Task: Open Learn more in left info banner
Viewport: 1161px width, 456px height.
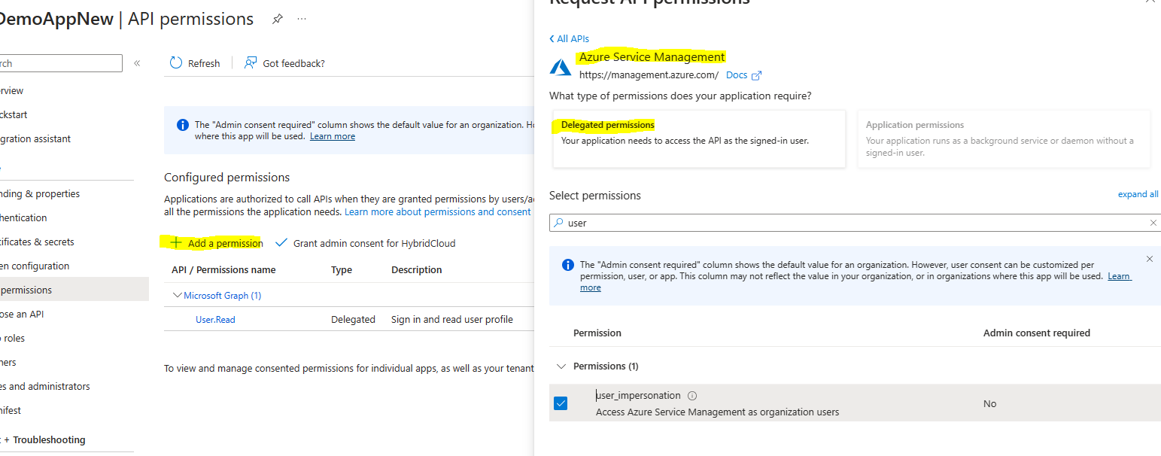Action: click(333, 136)
